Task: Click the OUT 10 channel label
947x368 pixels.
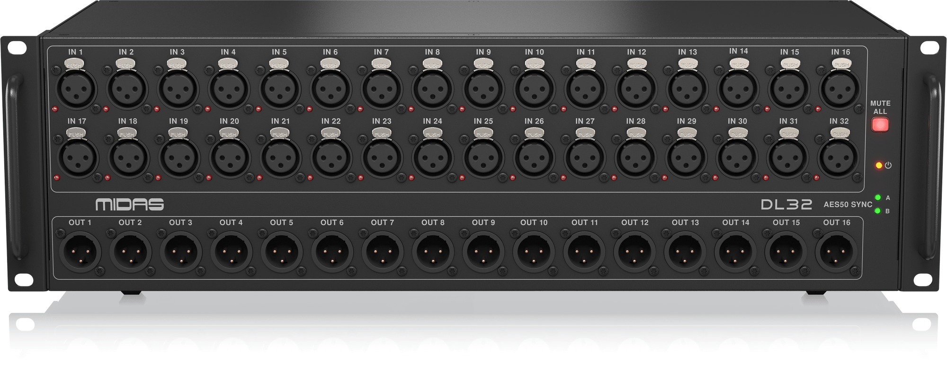Action: tap(534, 223)
